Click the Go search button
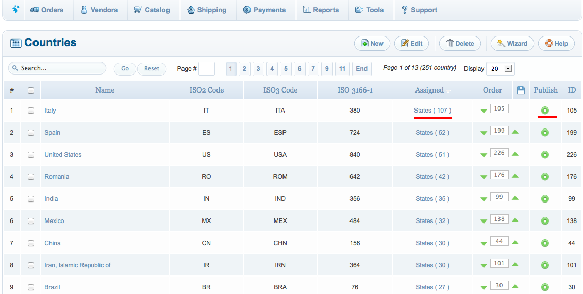 (x=125, y=68)
